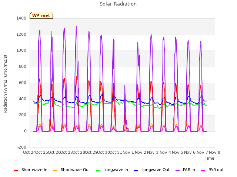Click the -200 y-axis tick label

pos(22,147)
